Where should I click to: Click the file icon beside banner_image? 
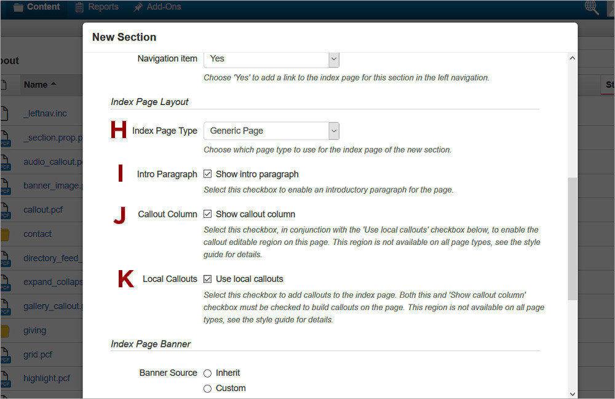6,185
